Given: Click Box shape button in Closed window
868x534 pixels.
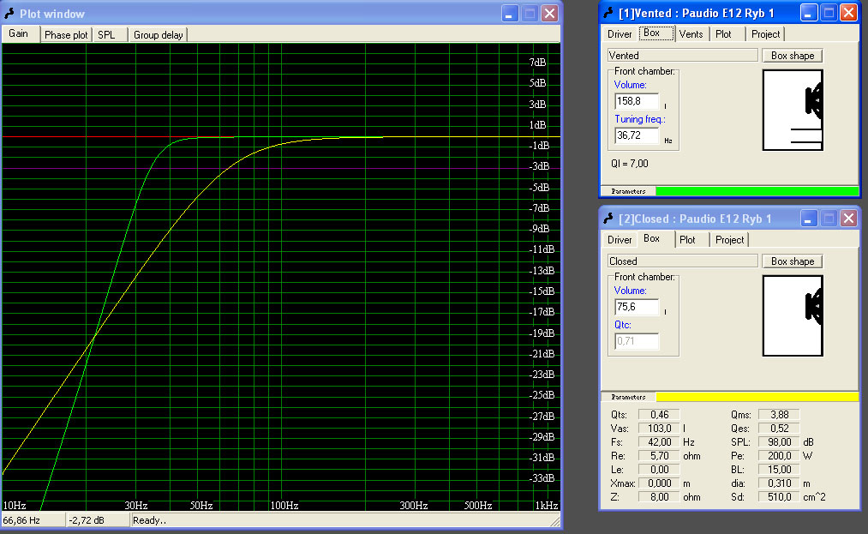Looking at the screenshot, I should [x=792, y=261].
